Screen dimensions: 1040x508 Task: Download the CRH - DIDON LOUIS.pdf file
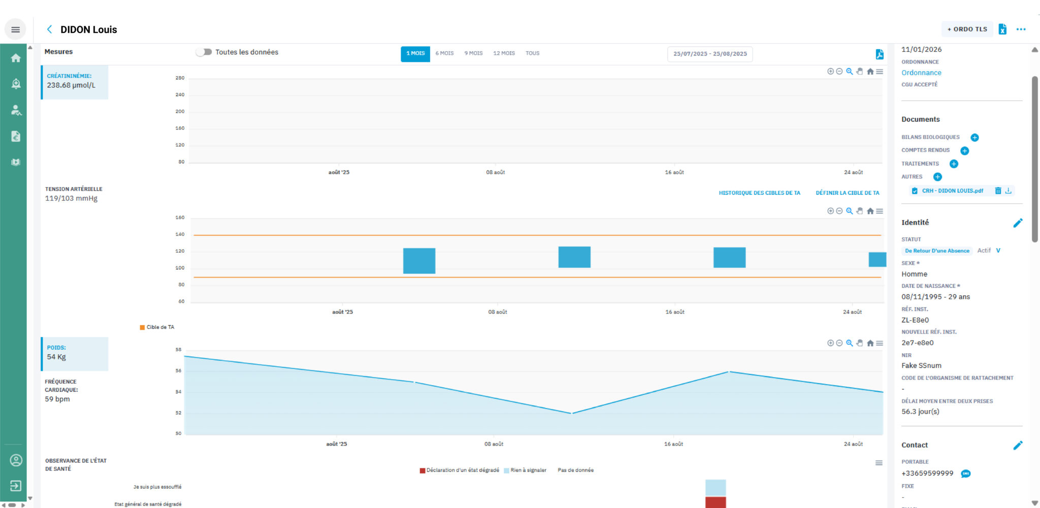pyautogui.click(x=1009, y=191)
